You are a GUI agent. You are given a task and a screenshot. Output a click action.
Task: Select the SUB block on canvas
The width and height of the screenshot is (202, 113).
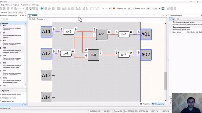[93, 55]
